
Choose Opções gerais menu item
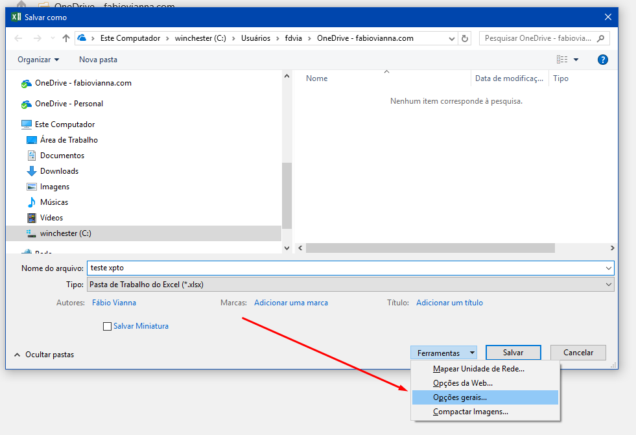point(485,397)
